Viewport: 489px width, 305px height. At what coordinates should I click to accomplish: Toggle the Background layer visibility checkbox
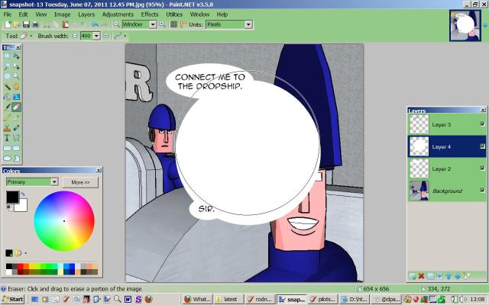pos(482,190)
